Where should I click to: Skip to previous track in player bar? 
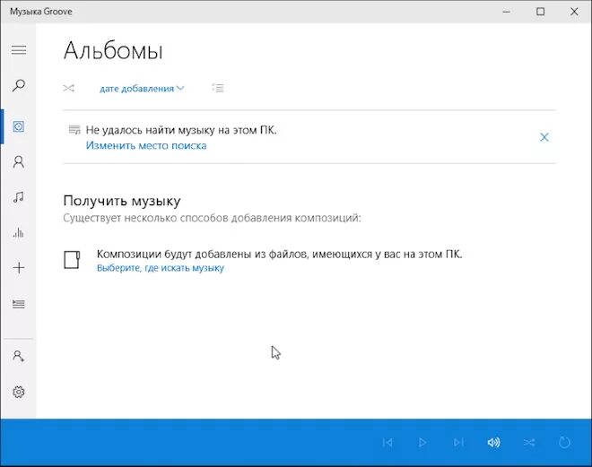pos(387,442)
